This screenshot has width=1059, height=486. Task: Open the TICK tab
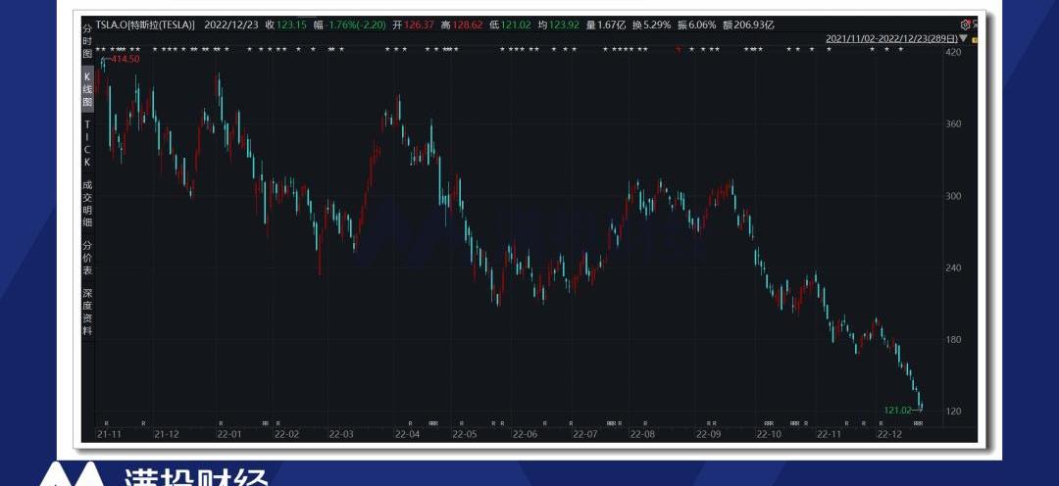87,144
